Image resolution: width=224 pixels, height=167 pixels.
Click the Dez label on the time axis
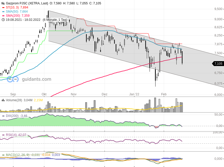(x=105, y=94)
